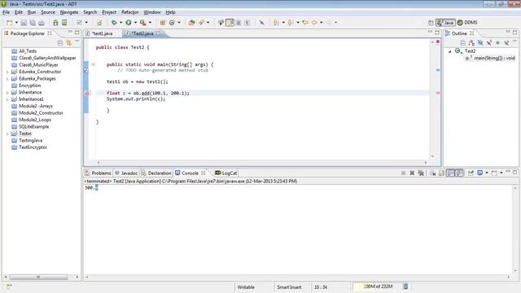This screenshot has height=293, width=521.
Task: Click the garbage collector trash icon
Action: 405,286
